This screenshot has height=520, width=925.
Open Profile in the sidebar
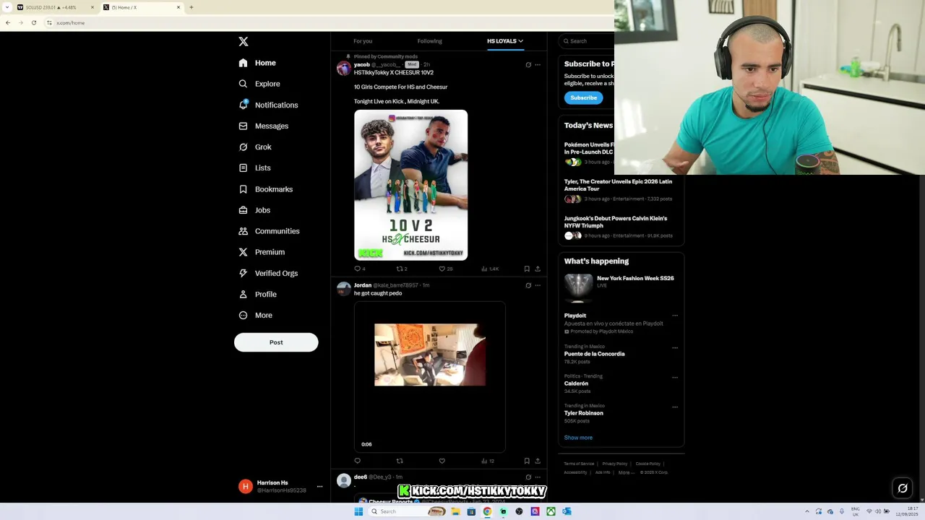[257, 294]
